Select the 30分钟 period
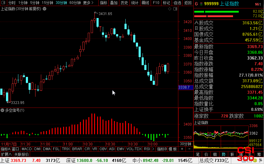The image size is (264, 164). pos(61,3)
